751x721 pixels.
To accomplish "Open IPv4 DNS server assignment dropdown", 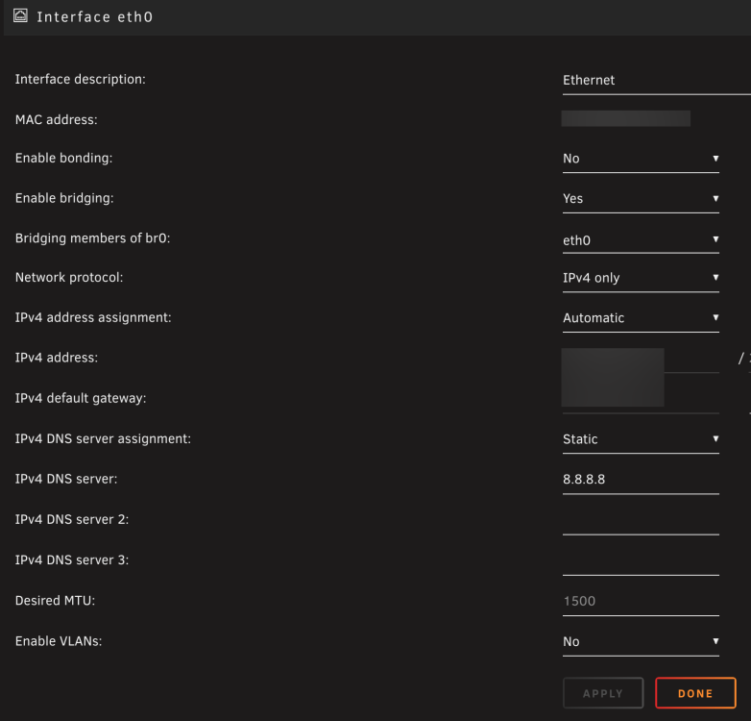I will tap(641, 439).
